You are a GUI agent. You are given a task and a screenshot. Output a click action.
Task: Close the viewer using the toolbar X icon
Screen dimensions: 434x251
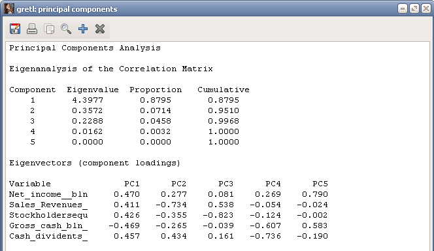click(100, 29)
